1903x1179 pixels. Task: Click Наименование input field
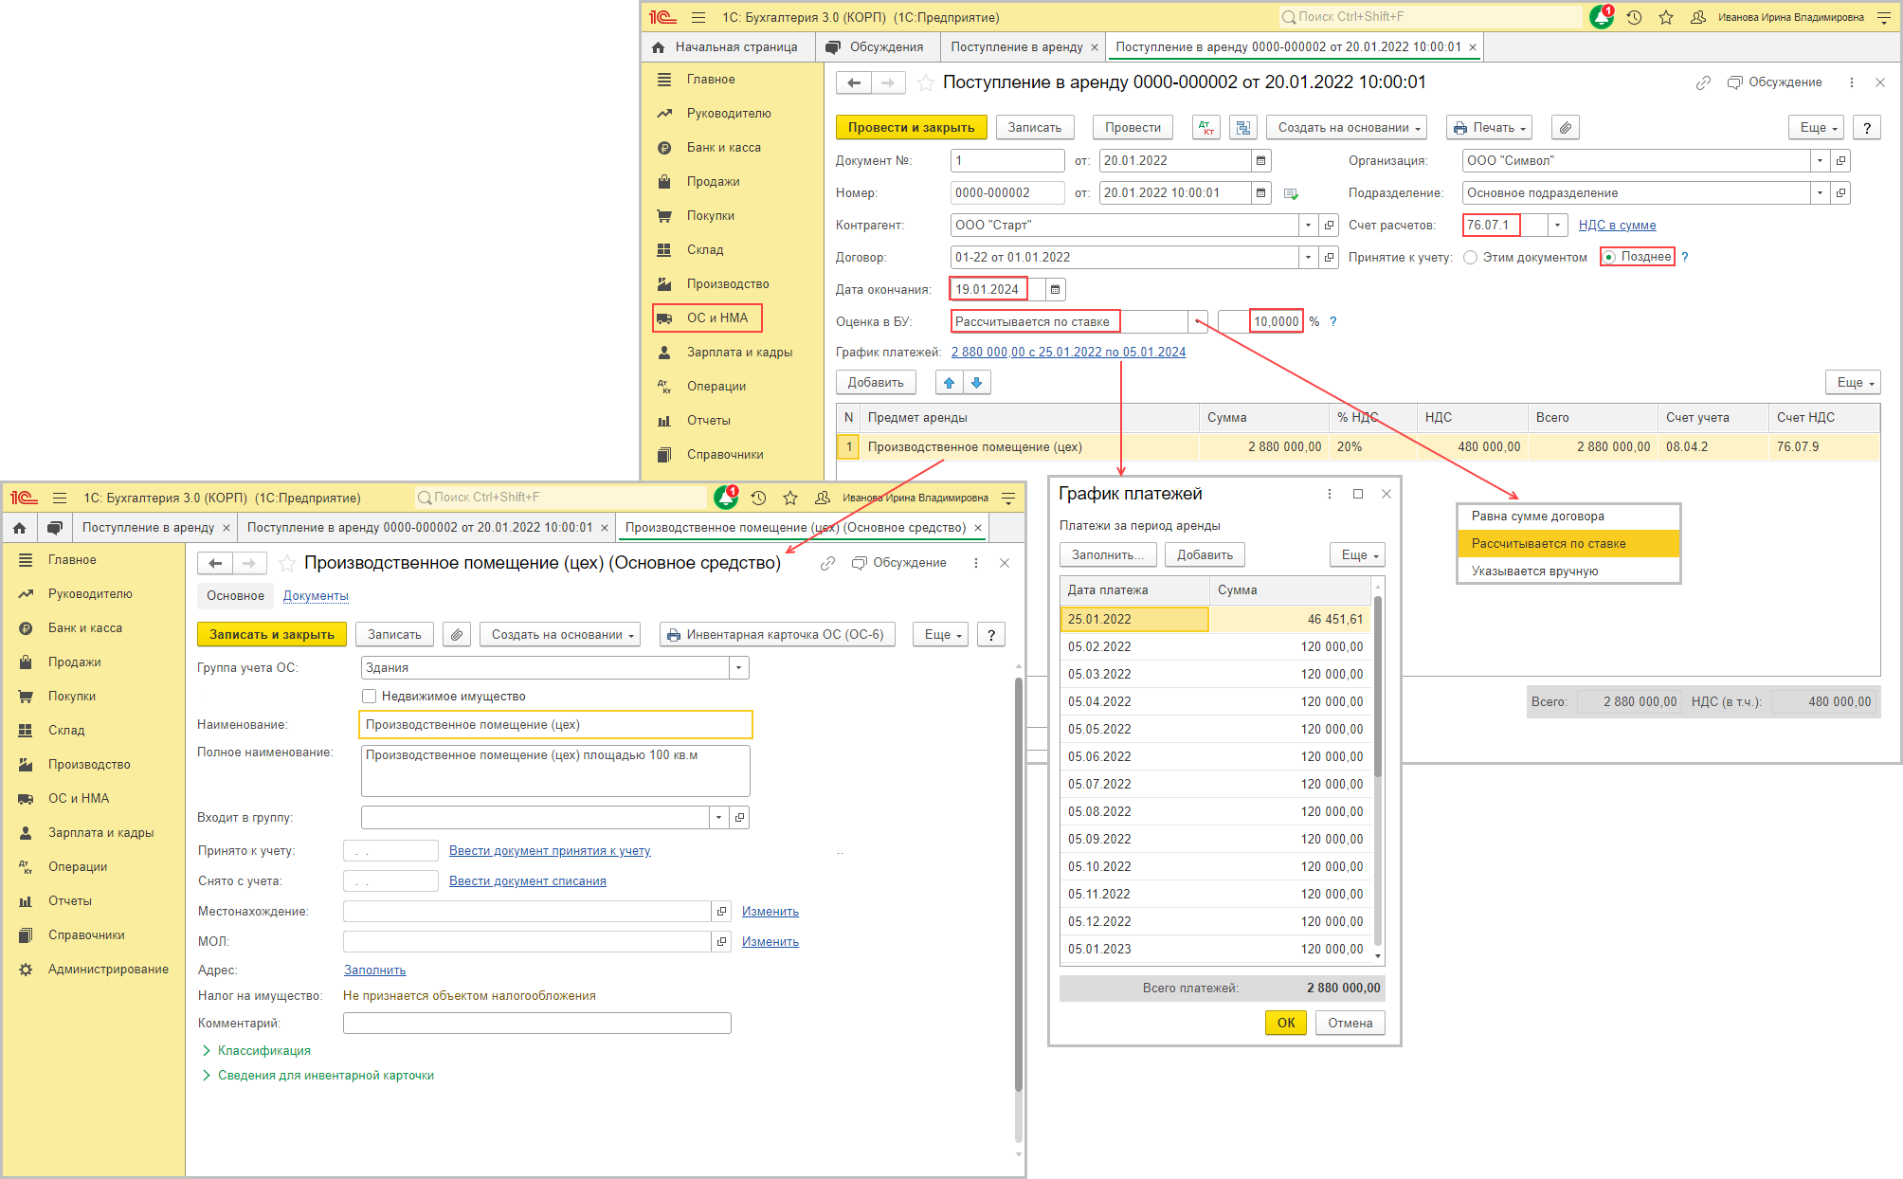tap(555, 725)
